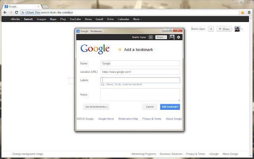254x159 pixels.
Task: Open Images in the Google bar
Action: 41,19
